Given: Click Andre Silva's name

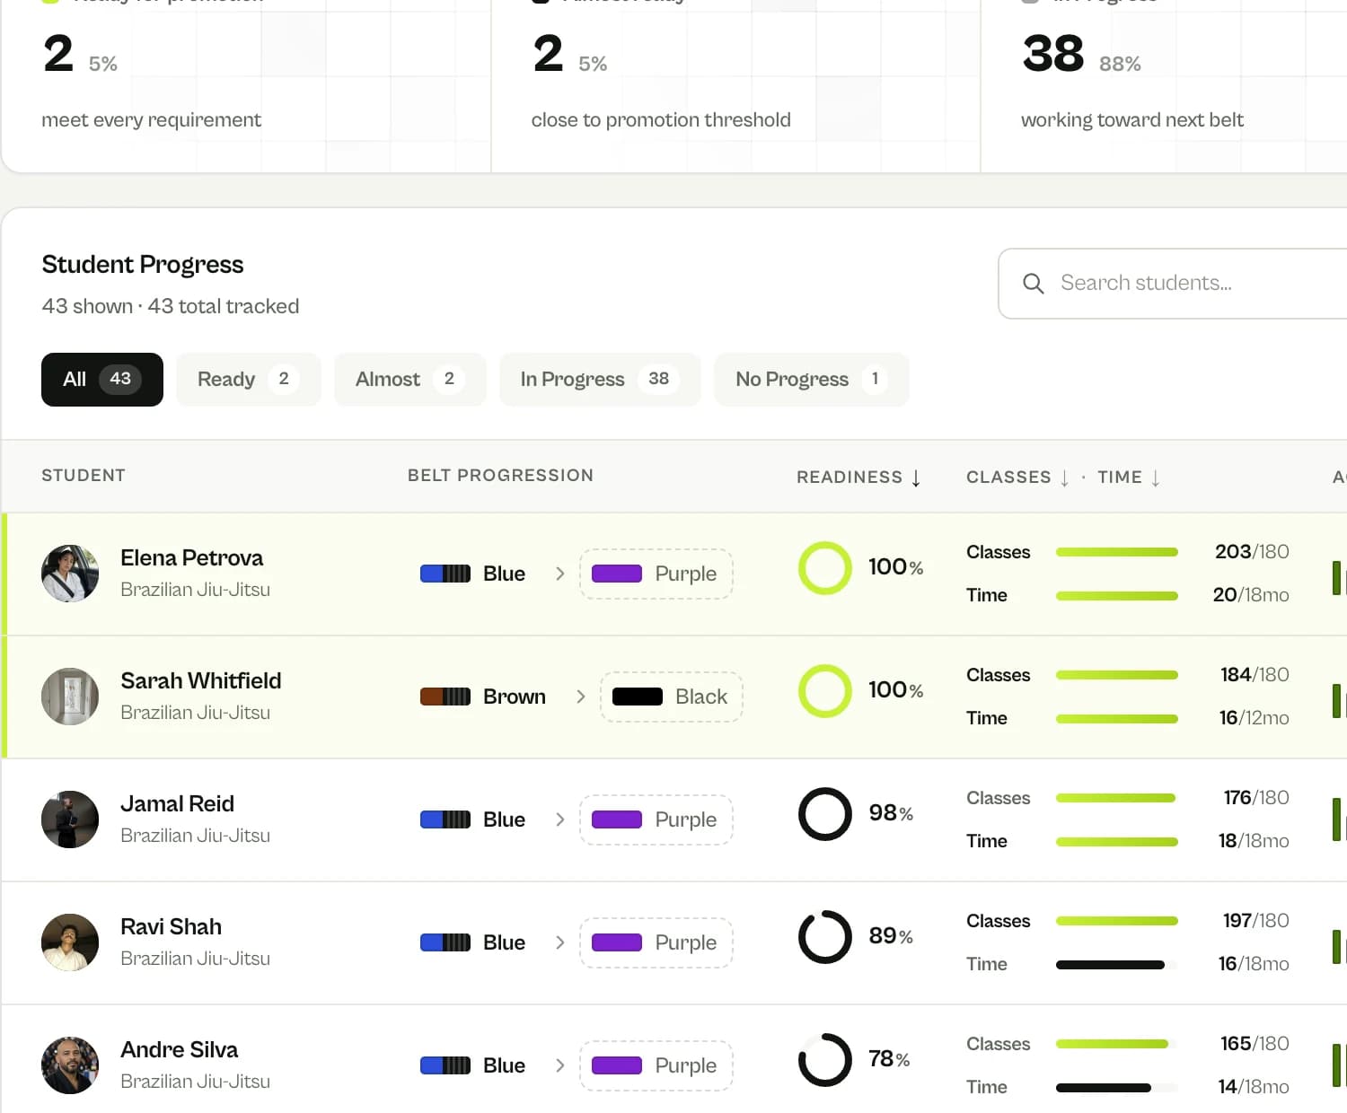Looking at the screenshot, I should click(180, 1050).
